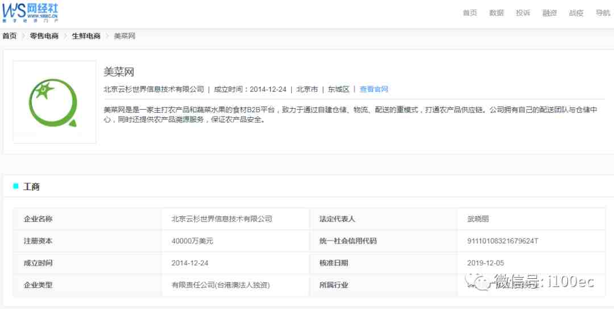
Task: Click the 核准日期 table label
Action: click(334, 263)
